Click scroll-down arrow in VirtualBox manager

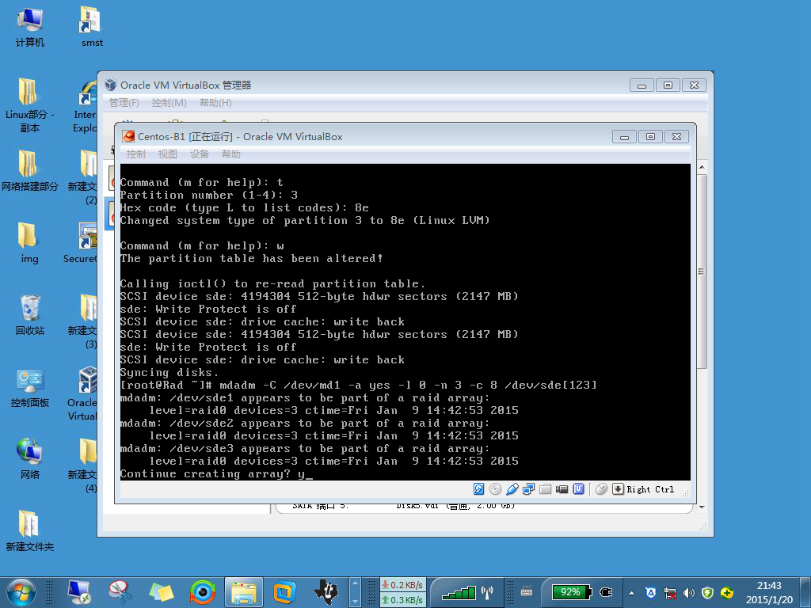click(x=702, y=507)
